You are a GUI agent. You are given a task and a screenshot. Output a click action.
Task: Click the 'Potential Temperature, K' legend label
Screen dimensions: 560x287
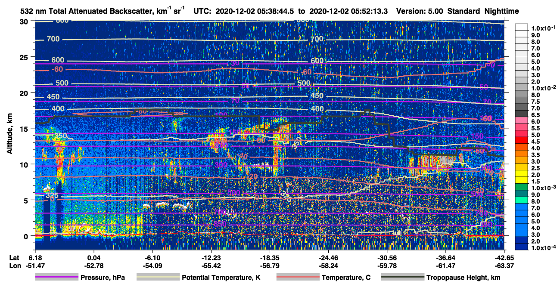[x=221, y=278]
